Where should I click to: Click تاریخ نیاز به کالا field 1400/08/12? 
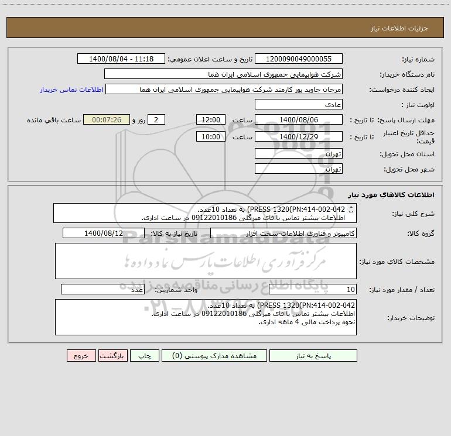tap(104, 233)
